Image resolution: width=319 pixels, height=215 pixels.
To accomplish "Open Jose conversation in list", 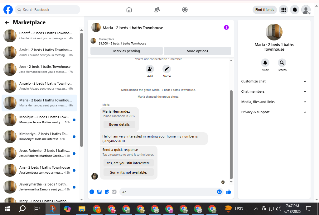I will pos(40,69).
